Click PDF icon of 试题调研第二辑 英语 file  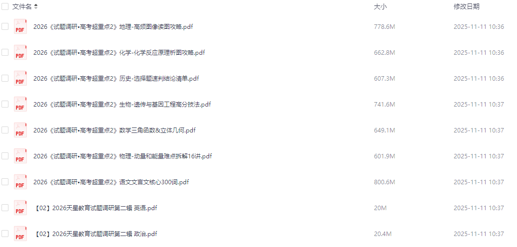point(20,208)
